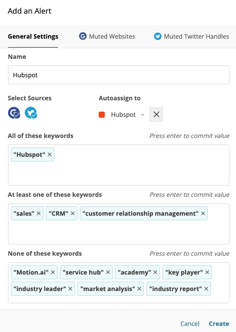
Task: Remove the "sales" keyword tag
Action: (x=39, y=213)
